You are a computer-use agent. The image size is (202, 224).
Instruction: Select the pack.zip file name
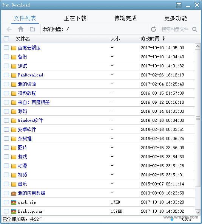click(x=27, y=202)
